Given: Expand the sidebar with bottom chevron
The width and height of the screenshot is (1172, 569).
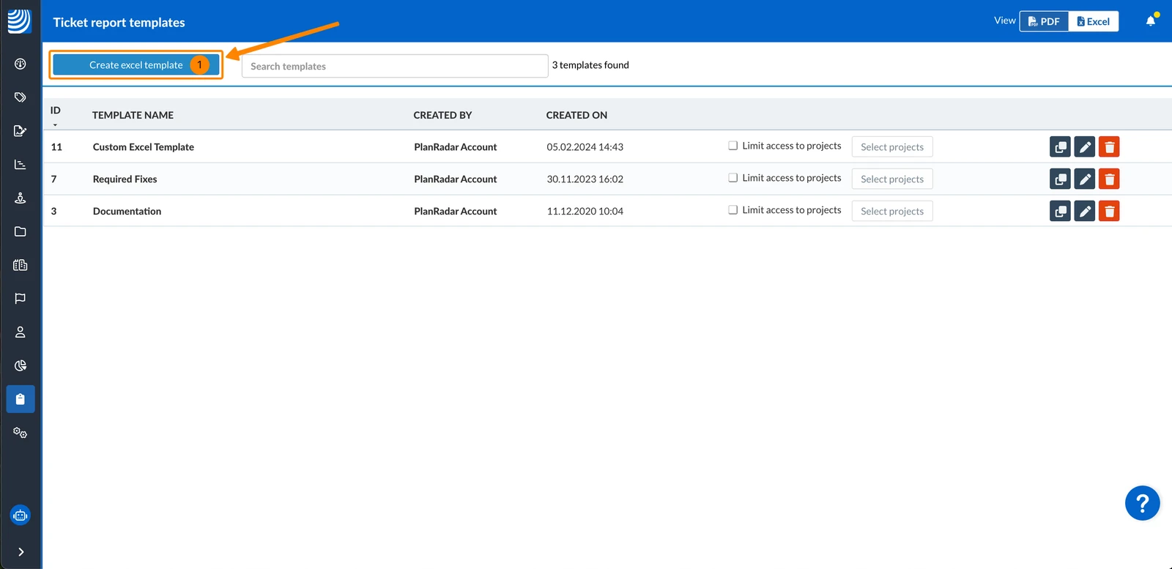Looking at the screenshot, I should point(21,552).
